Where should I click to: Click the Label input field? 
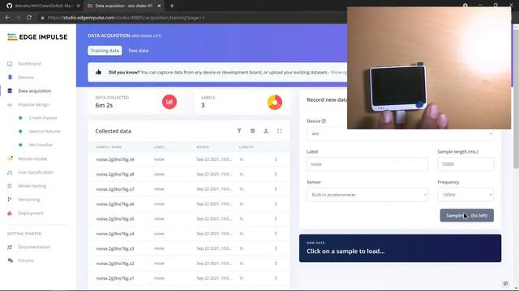pyautogui.click(x=367, y=164)
